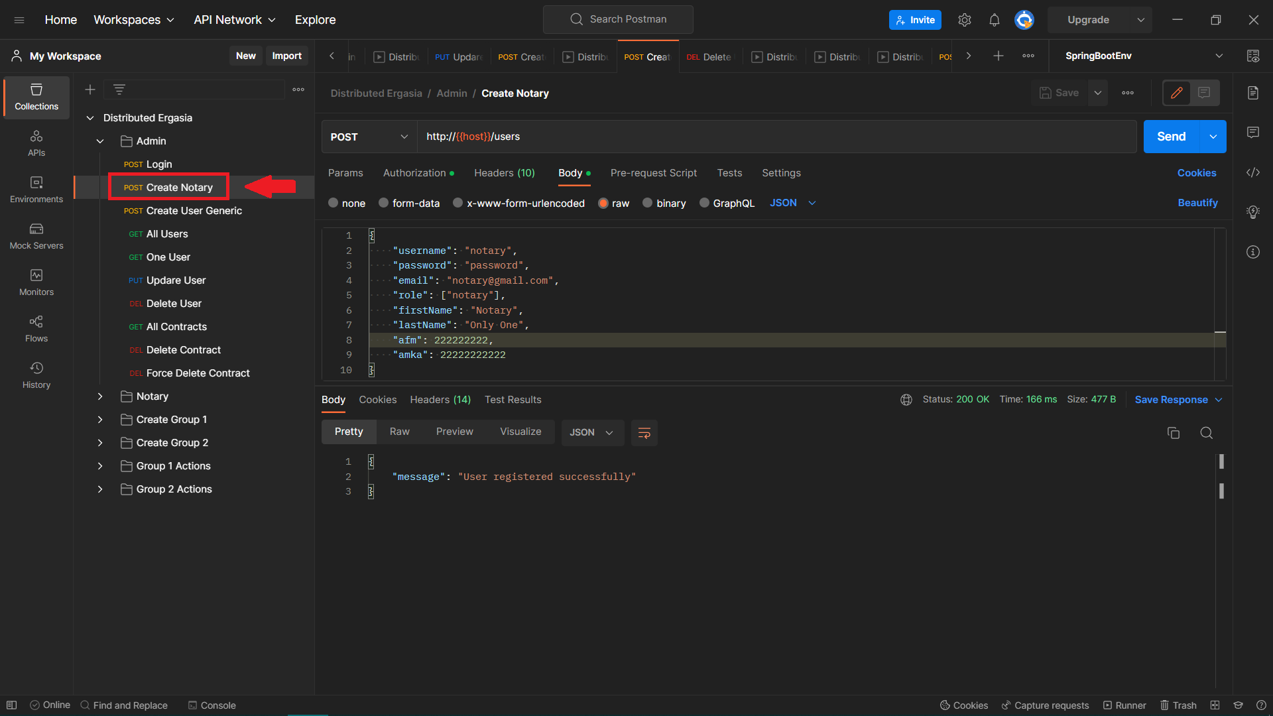
Task: Click the Send button
Action: 1171,136
